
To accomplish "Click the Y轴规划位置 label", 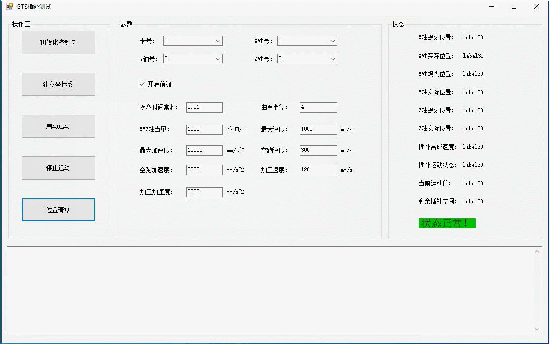I will coord(436,74).
